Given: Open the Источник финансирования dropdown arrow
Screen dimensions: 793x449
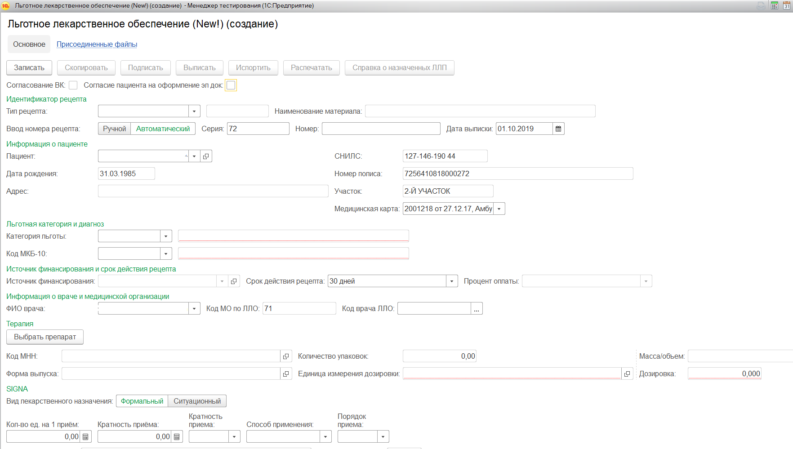Looking at the screenshot, I should pyautogui.click(x=222, y=281).
